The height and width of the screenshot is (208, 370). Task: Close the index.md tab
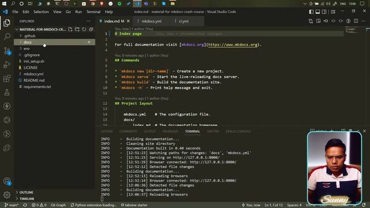pos(128,21)
